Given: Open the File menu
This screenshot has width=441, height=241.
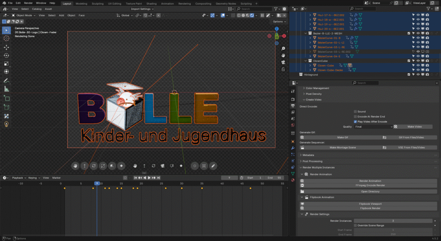Looking at the screenshot, I should tap(10, 3).
